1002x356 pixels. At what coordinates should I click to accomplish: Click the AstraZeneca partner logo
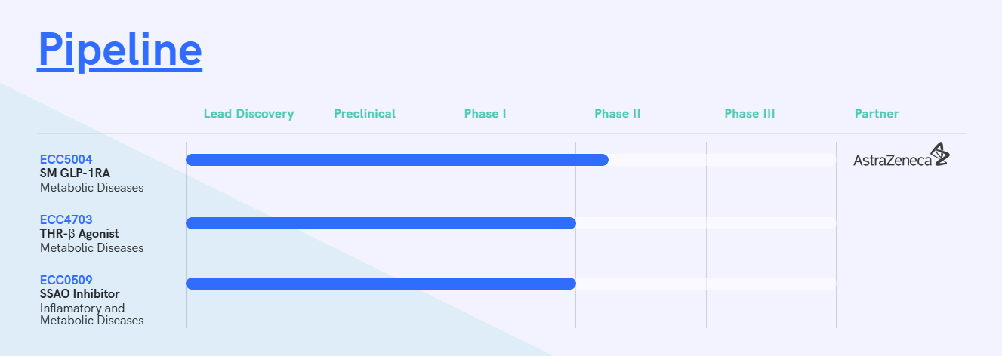point(901,155)
